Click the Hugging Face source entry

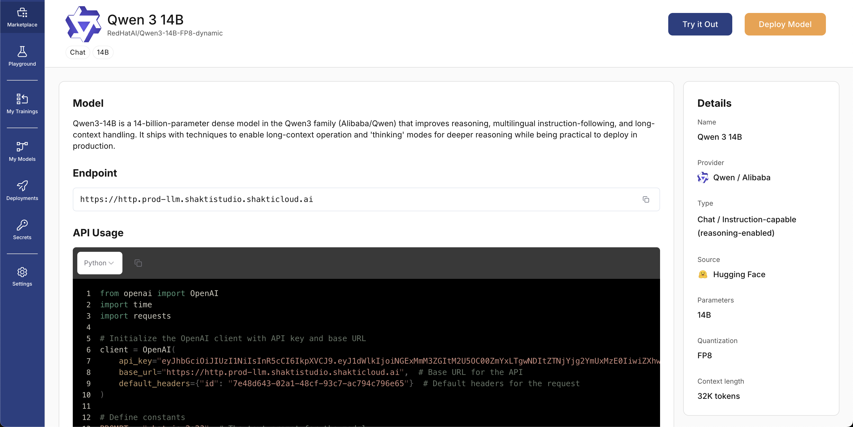pyautogui.click(x=739, y=274)
